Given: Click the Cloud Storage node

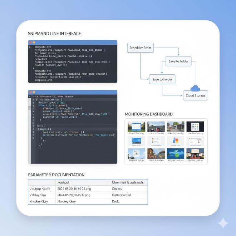Looking at the screenshot, I should pyautogui.click(x=196, y=95).
